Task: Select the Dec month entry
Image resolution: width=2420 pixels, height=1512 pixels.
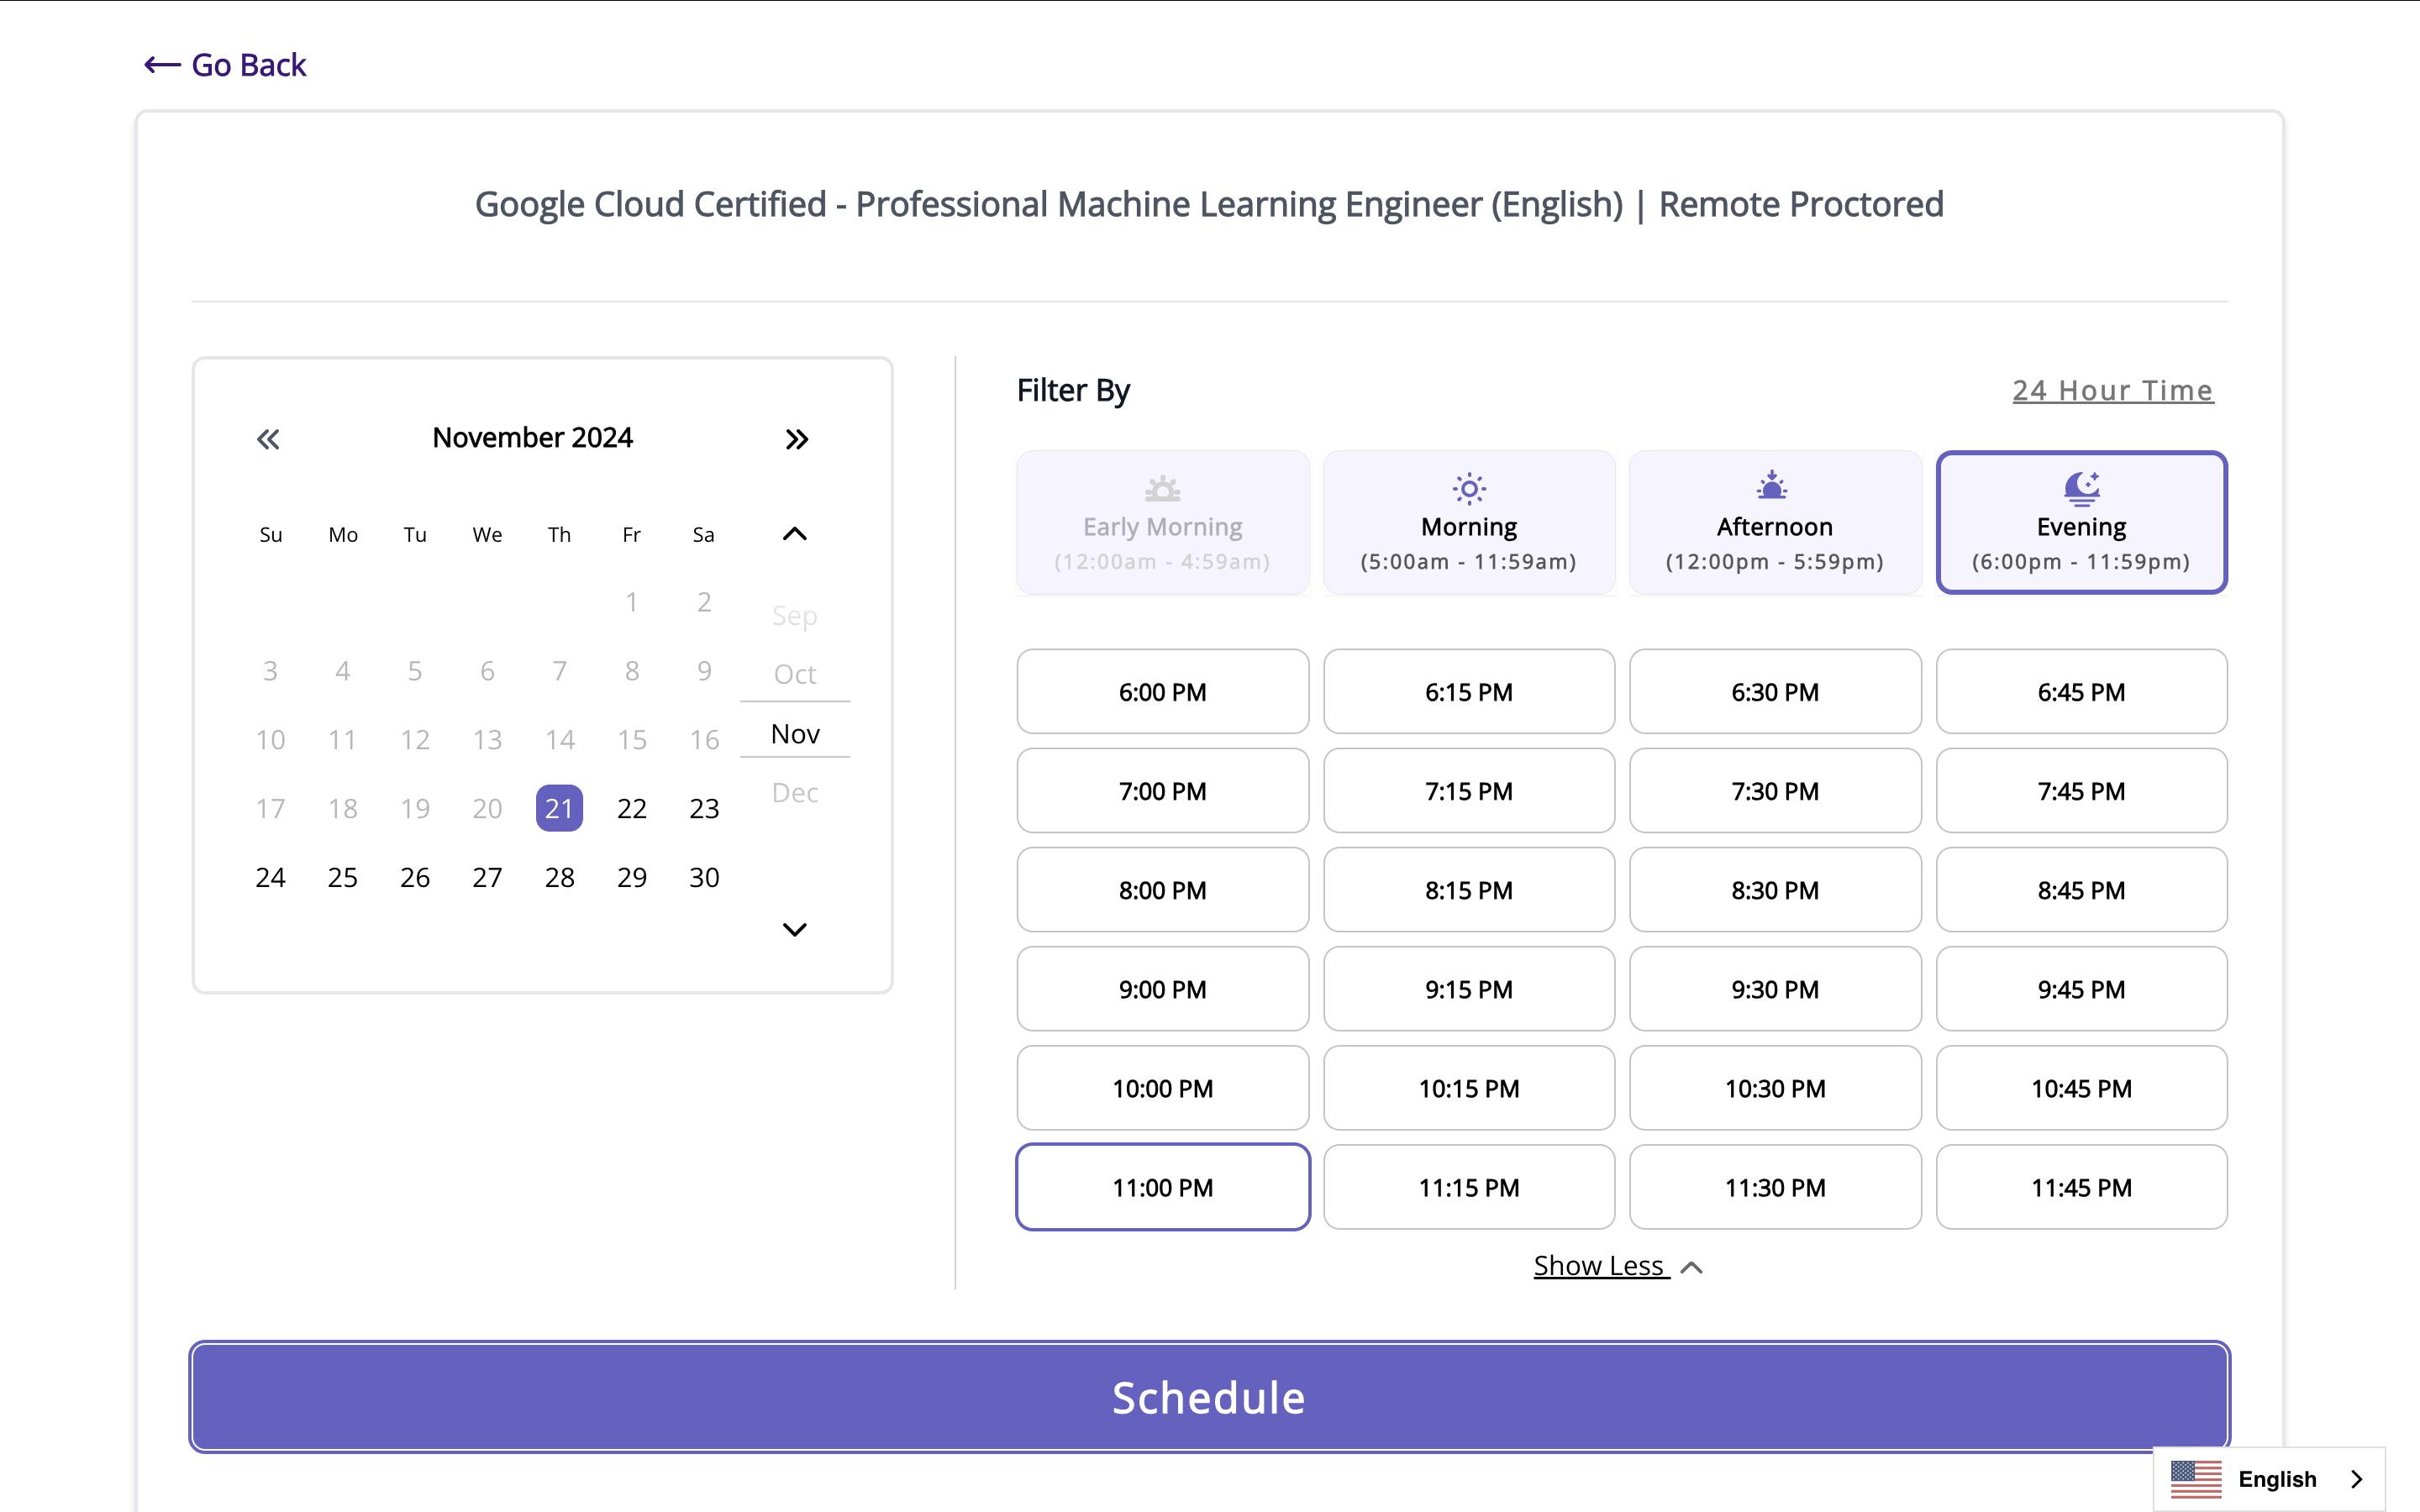Action: (795, 793)
